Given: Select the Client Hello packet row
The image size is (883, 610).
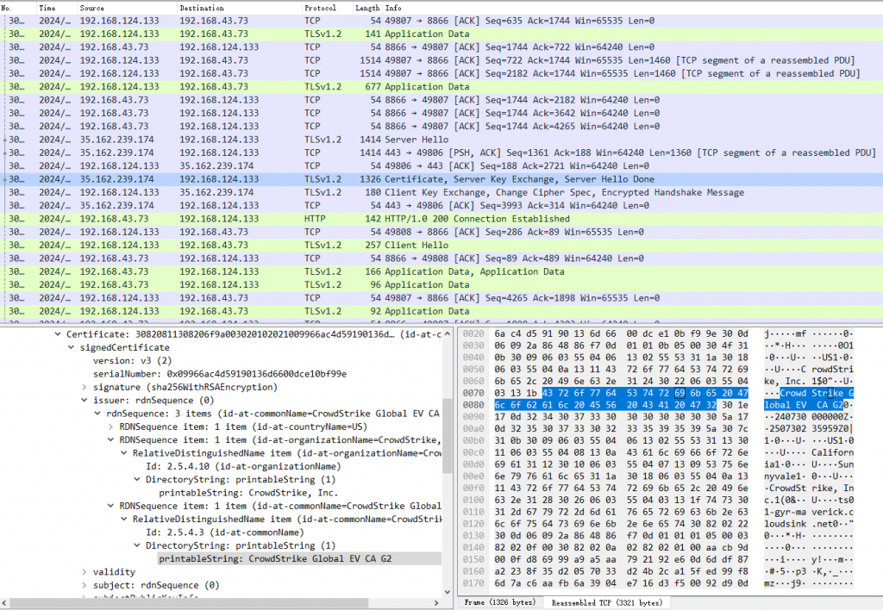Looking at the screenshot, I should [x=441, y=246].
